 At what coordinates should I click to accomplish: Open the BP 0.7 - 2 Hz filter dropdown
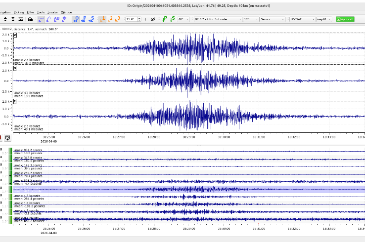click(218, 19)
